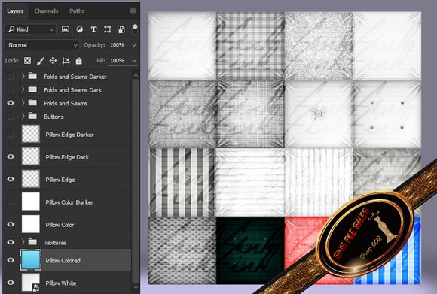Open the Opacity value dropdown arrow
Viewport: 437px width, 294px height.
(134, 45)
